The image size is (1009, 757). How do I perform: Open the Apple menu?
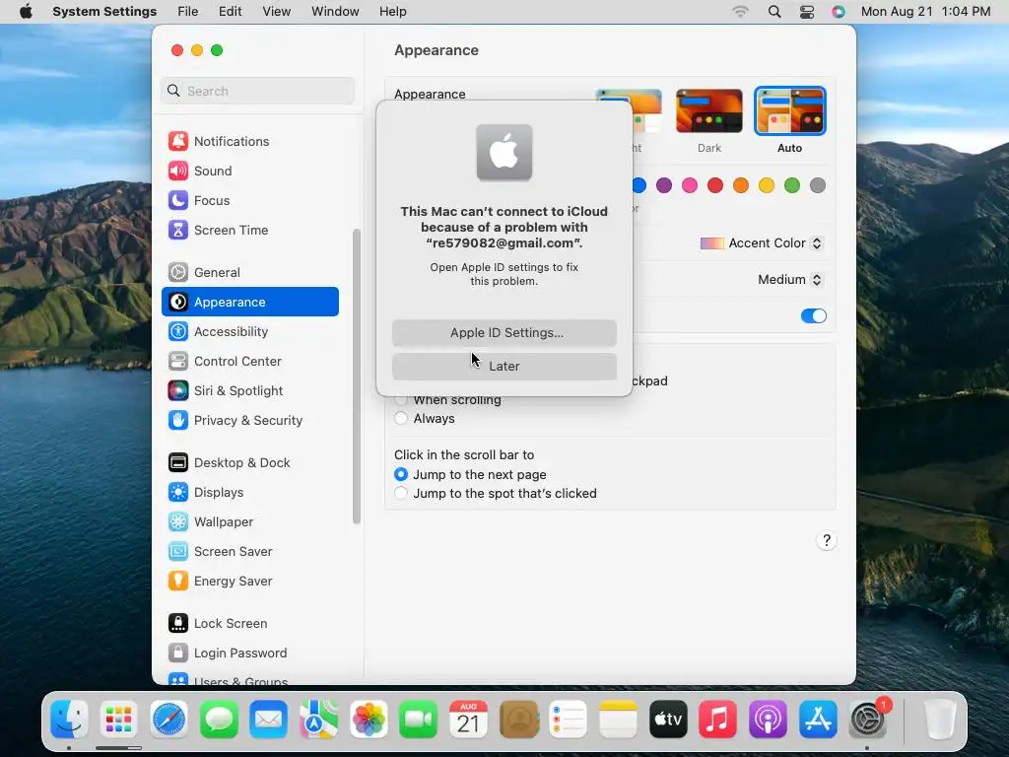tap(26, 12)
